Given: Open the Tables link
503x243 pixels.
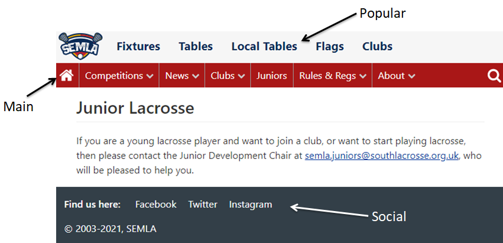Looking at the screenshot, I should (x=196, y=47).
